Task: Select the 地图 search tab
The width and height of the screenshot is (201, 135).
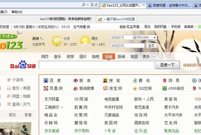Action: 134,57
